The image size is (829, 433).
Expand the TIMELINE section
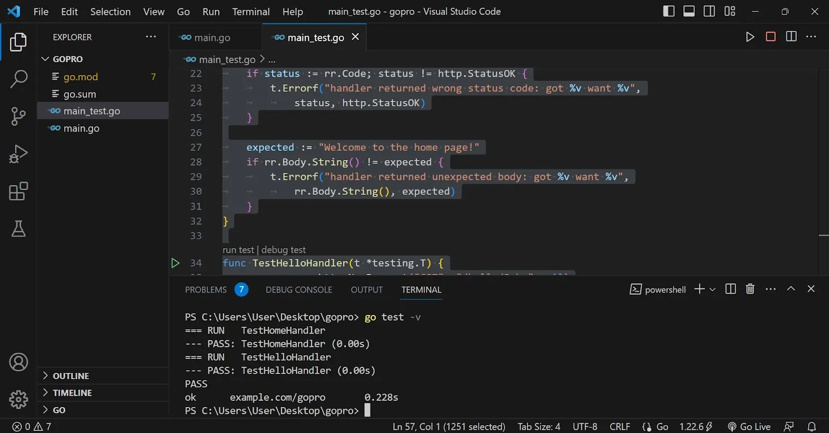point(103,393)
